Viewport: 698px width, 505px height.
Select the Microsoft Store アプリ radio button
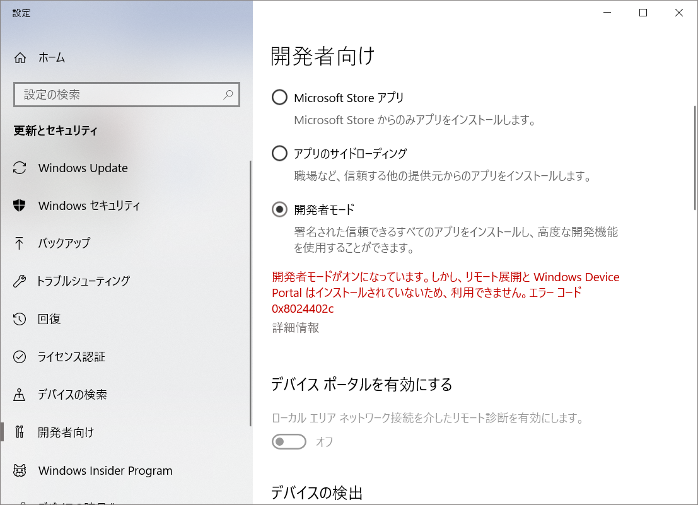pyautogui.click(x=279, y=98)
